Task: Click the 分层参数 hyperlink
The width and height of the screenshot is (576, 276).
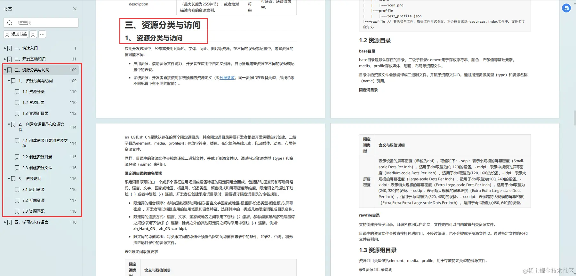Action: tap(227, 78)
